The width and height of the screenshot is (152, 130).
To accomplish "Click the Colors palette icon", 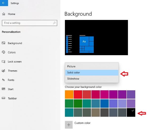I will [3, 52].
